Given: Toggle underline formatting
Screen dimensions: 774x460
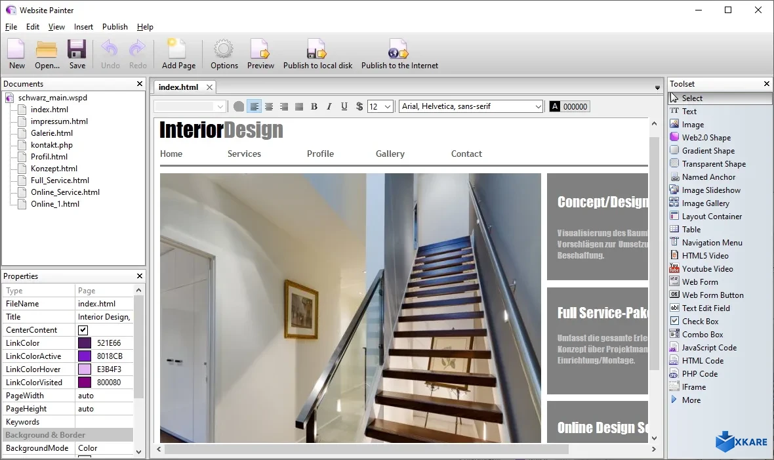Looking at the screenshot, I should [344, 106].
